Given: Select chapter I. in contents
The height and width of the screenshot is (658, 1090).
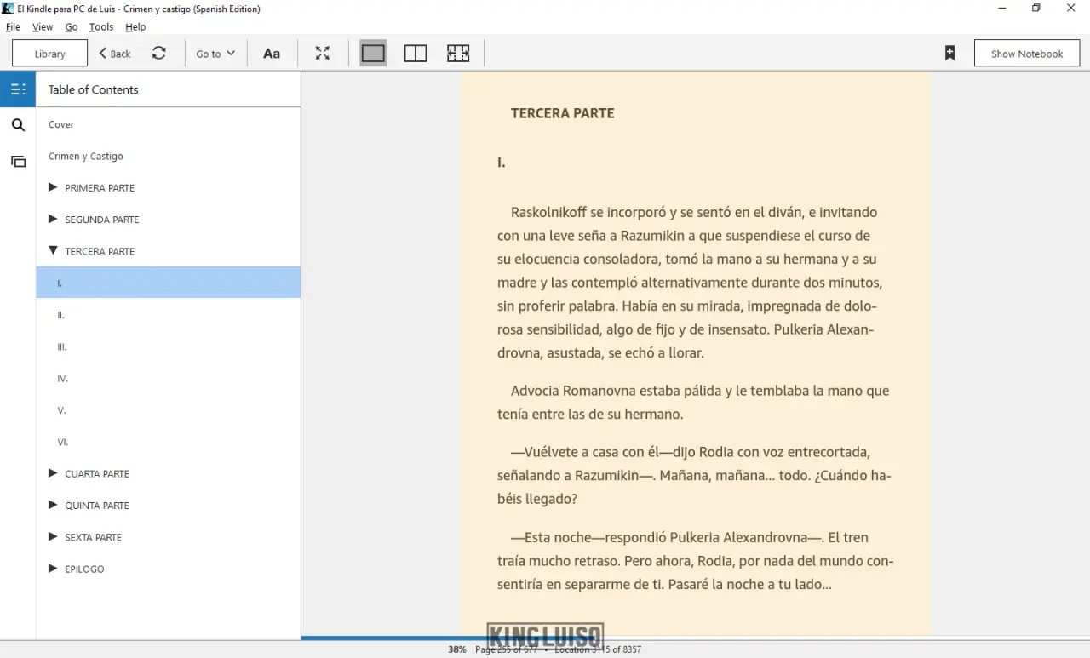Looking at the screenshot, I should (x=169, y=283).
